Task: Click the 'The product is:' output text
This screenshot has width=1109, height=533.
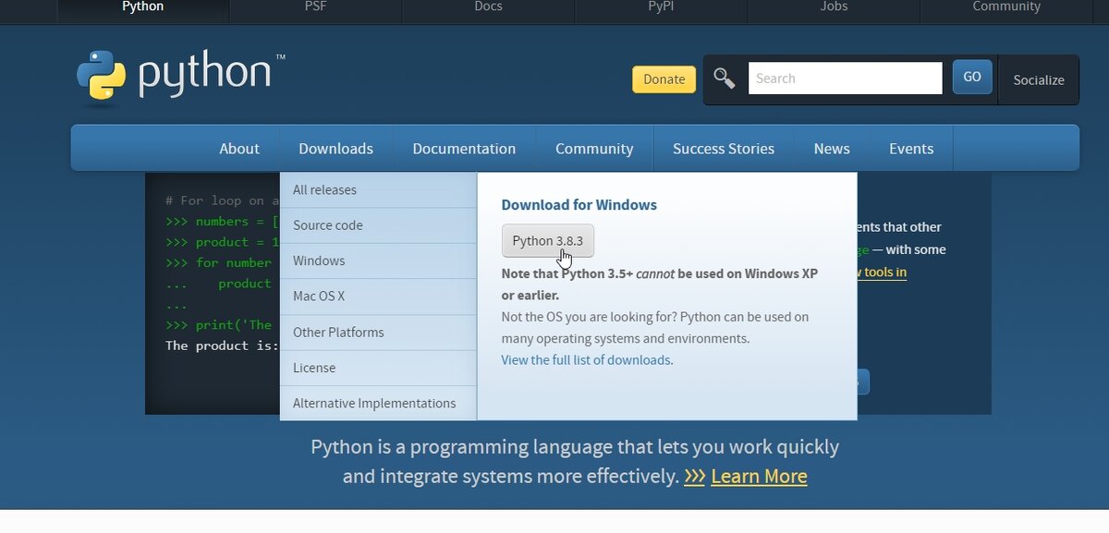Action: tap(222, 345)
